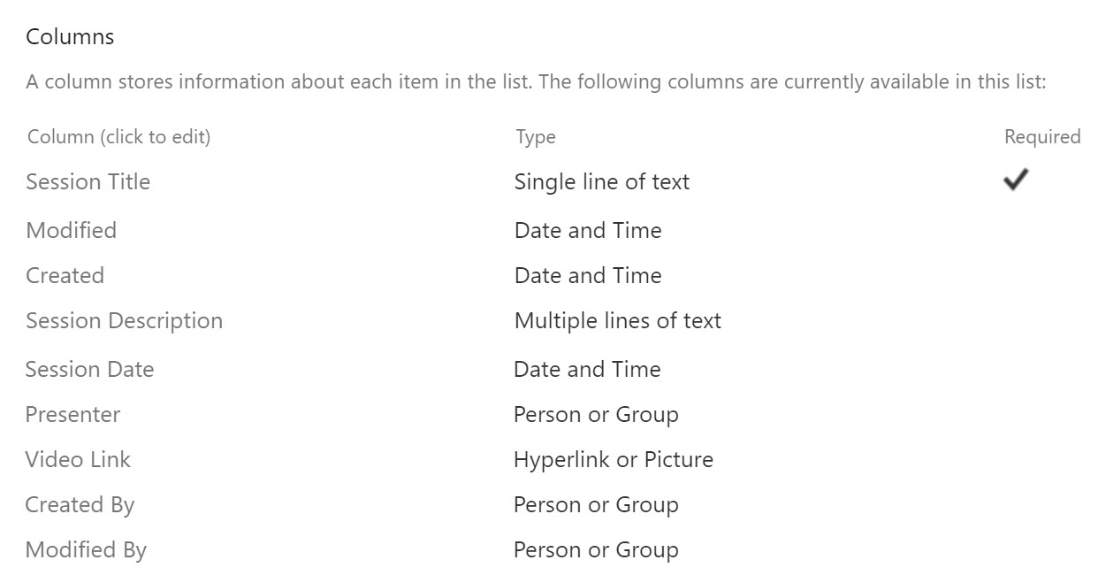Click Session Date's 'Date and Time' type
1098x583 pixels.
pyautogui.click(x=587, y=369)
